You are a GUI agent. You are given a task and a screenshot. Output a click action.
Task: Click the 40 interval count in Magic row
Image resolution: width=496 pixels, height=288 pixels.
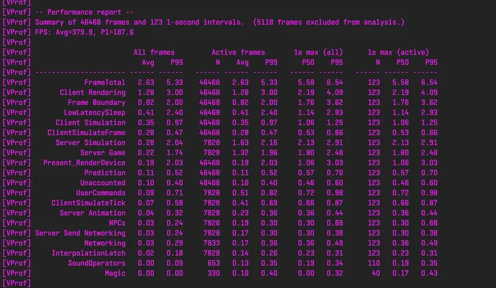pyautogui.click(x=376, y=273)
